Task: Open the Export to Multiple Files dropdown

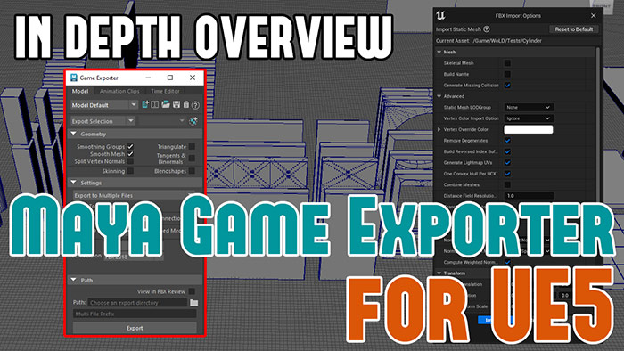Action: (135, 195)
